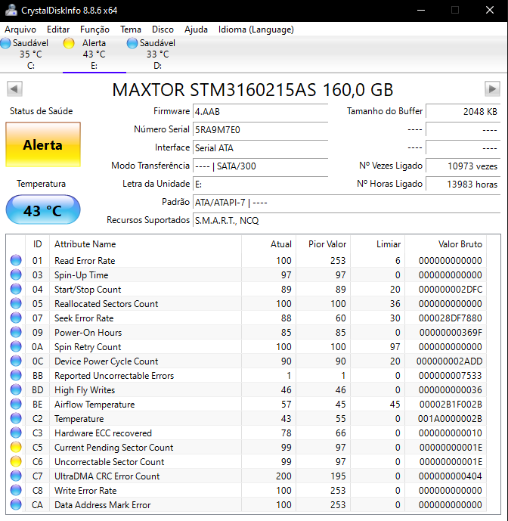Image resolution: width=508 pixels, height=521 pixels.
Task: Select the 'High Fly Writes' attribute name
Action: [85, 390]
